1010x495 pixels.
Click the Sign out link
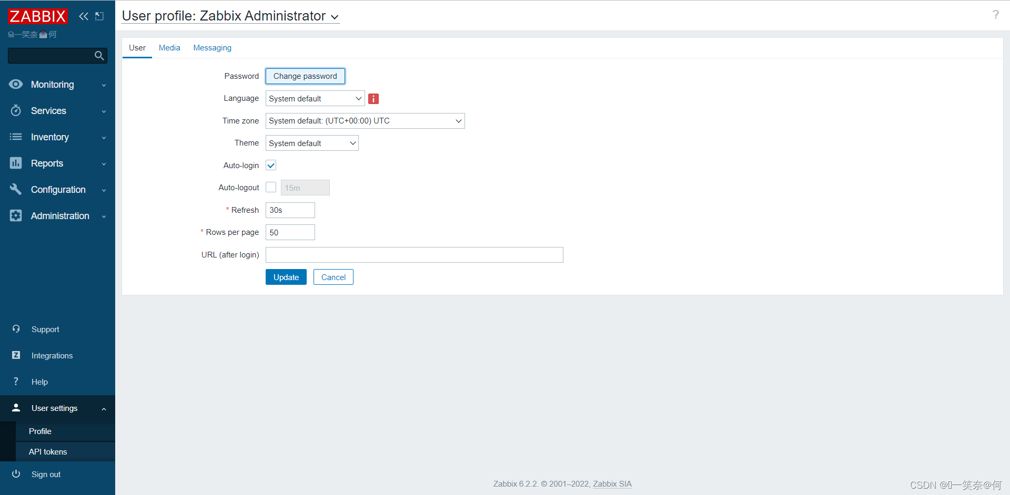tap(46, 475)
